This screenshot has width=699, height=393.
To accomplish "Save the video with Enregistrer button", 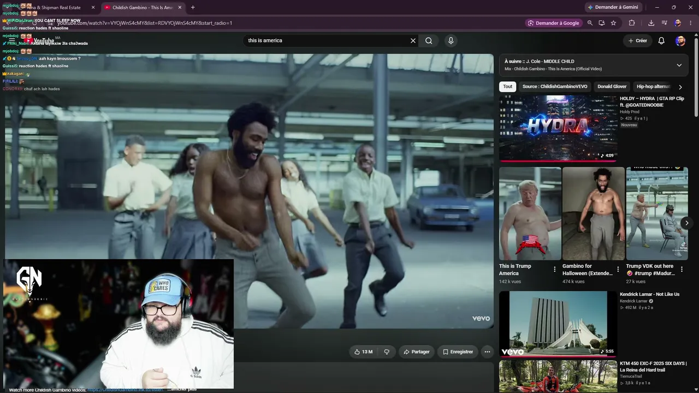I will point(458,352).
